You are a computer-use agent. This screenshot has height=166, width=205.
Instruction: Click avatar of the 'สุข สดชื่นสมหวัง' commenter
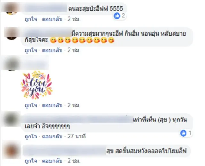12,150
